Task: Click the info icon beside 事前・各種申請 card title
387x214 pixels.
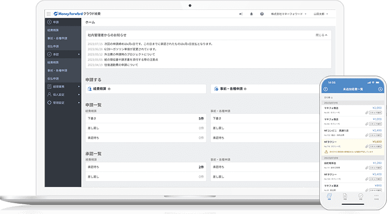Action: point(245,89)
